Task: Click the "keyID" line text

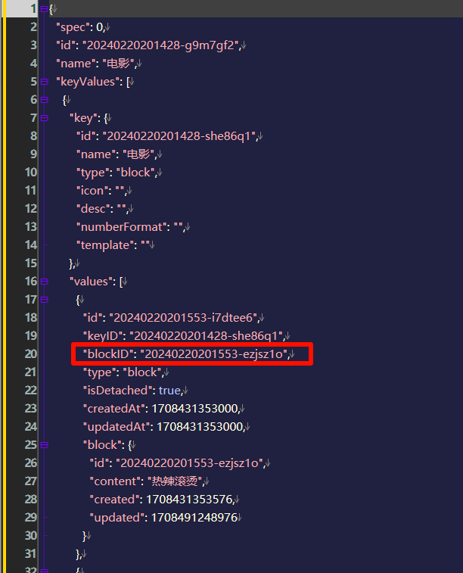Action: pos(184,336)
